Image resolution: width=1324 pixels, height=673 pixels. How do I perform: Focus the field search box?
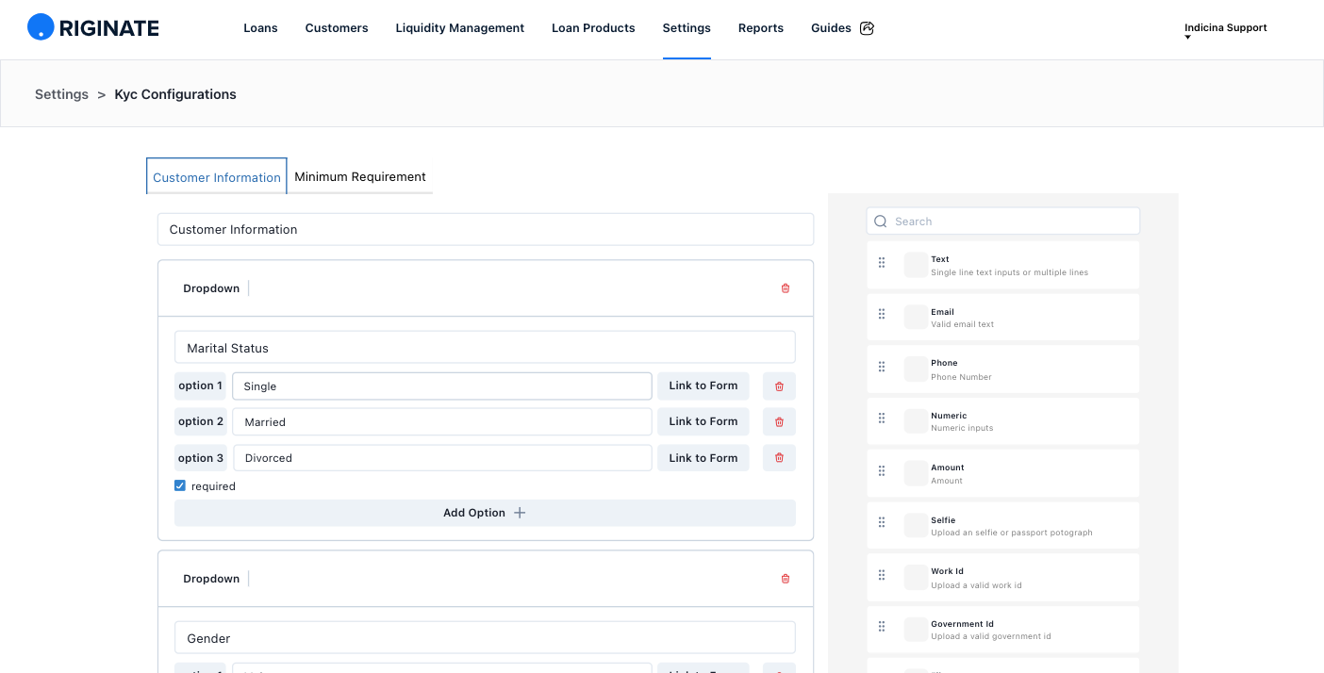click(1003, 222)
